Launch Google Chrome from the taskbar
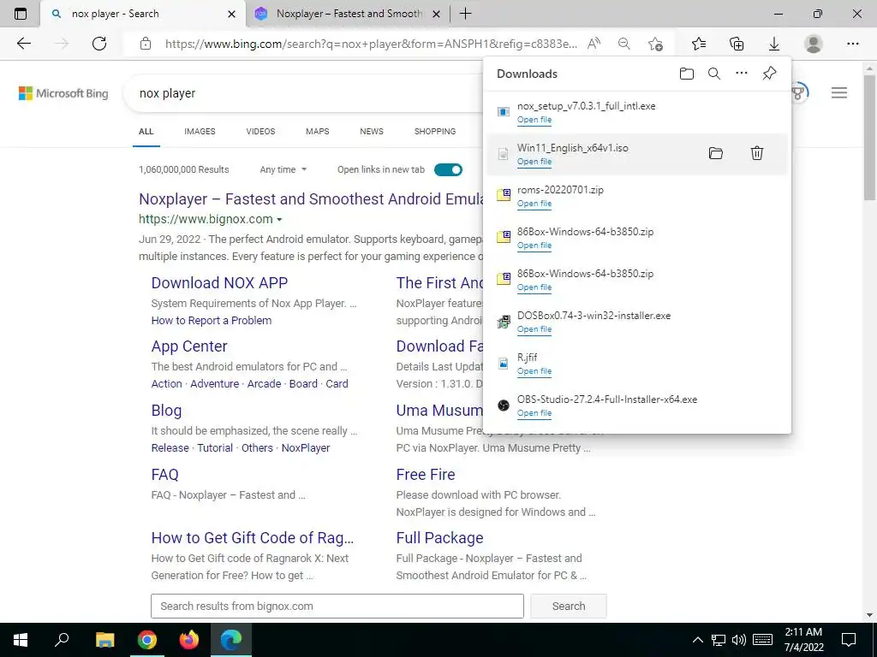Screen dimensions: 877x657 [x=147, y=640]
